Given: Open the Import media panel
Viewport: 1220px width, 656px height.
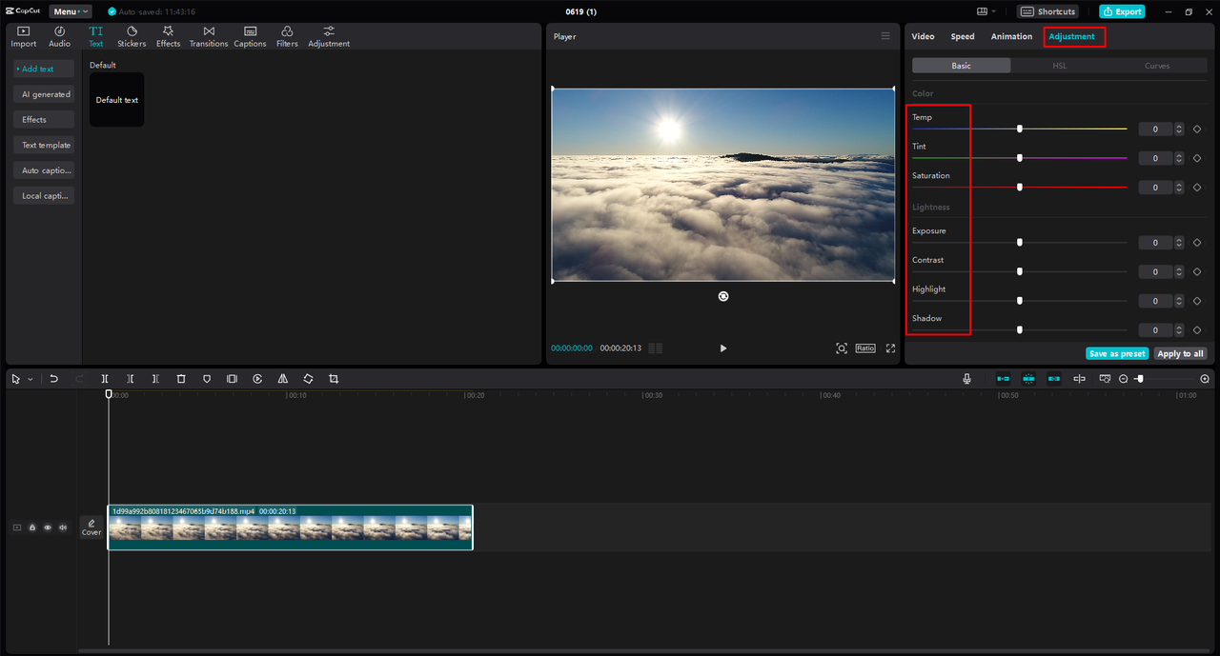Looking at the screenshot, I should point(24,37).
